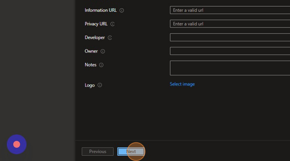Screen dimensions: 290x161
Task: Click into the Privacy URL text box
Action: [x=230, y=24]
